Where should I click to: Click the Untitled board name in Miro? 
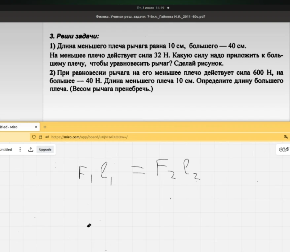[x=6, y=150]
